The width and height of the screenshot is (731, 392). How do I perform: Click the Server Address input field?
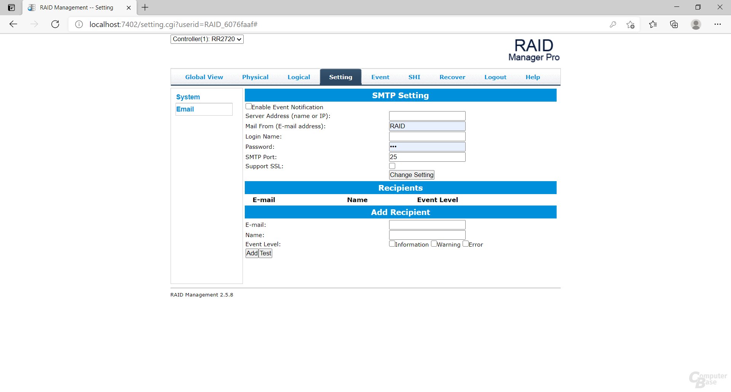(427, 116)
